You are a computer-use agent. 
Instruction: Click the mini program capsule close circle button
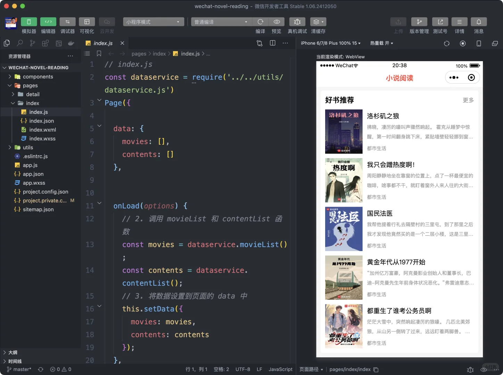(x=471, y=77)
